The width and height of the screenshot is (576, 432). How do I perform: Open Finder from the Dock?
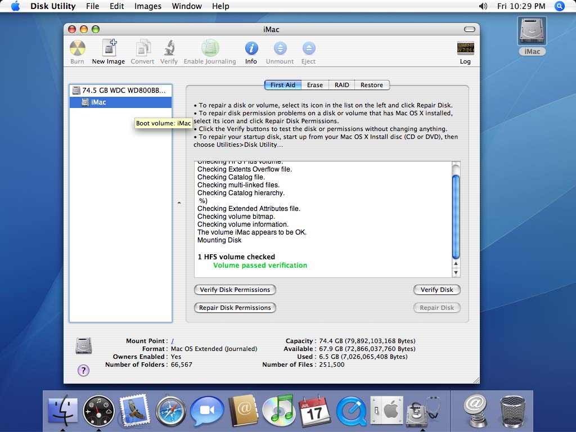(63, 411)
